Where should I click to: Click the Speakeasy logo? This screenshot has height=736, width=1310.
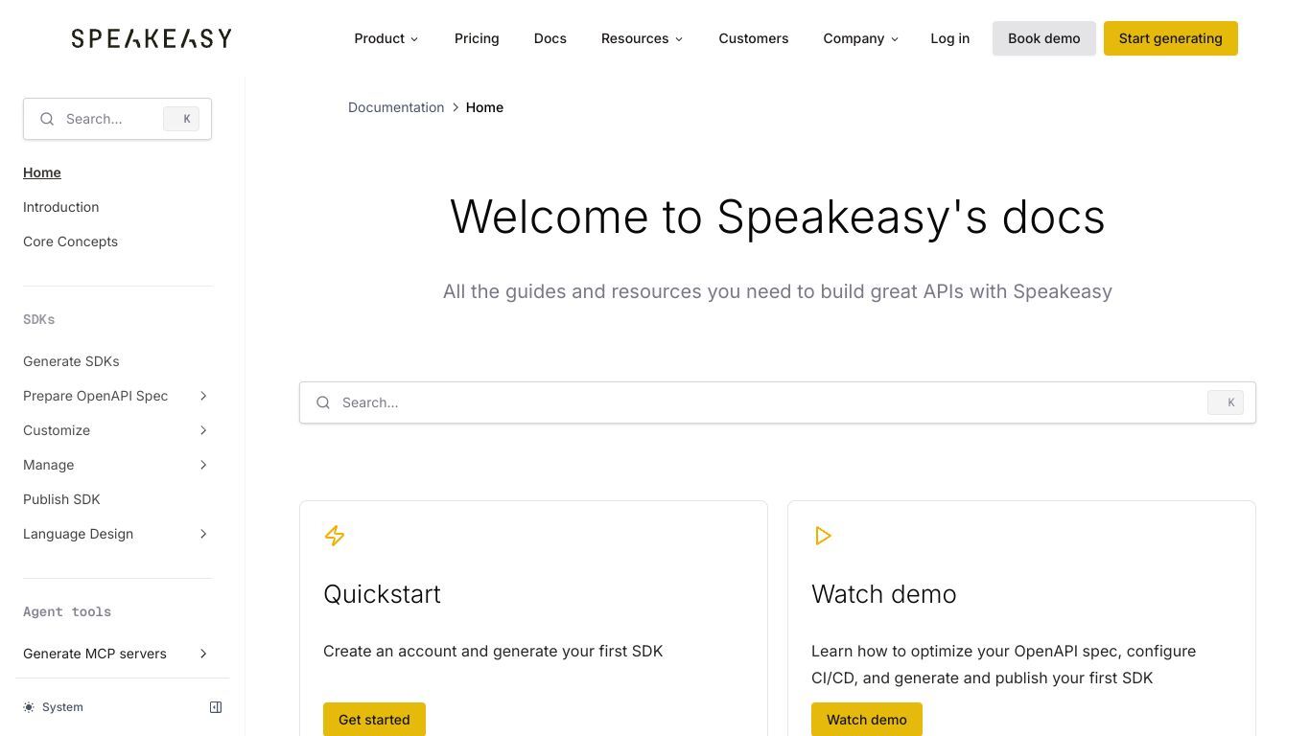(152, 38)
